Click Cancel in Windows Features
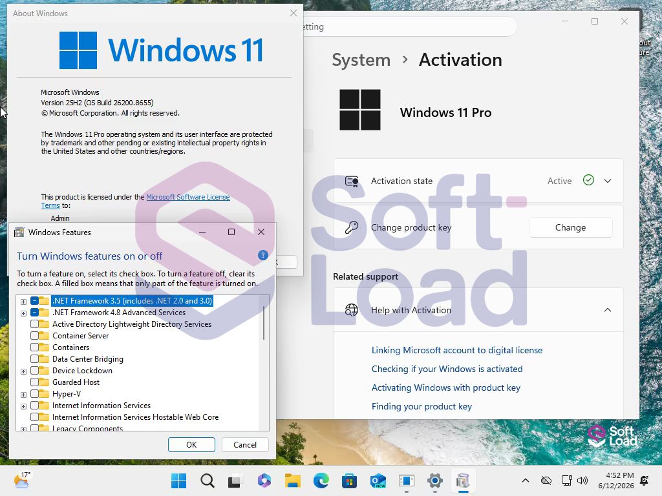662x496 pixels. click(245, 444)
